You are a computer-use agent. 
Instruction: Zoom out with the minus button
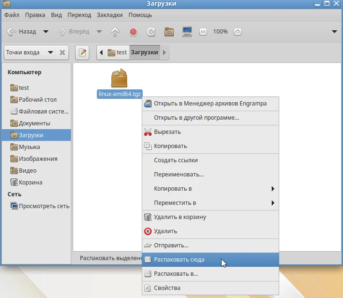(203, 32)
